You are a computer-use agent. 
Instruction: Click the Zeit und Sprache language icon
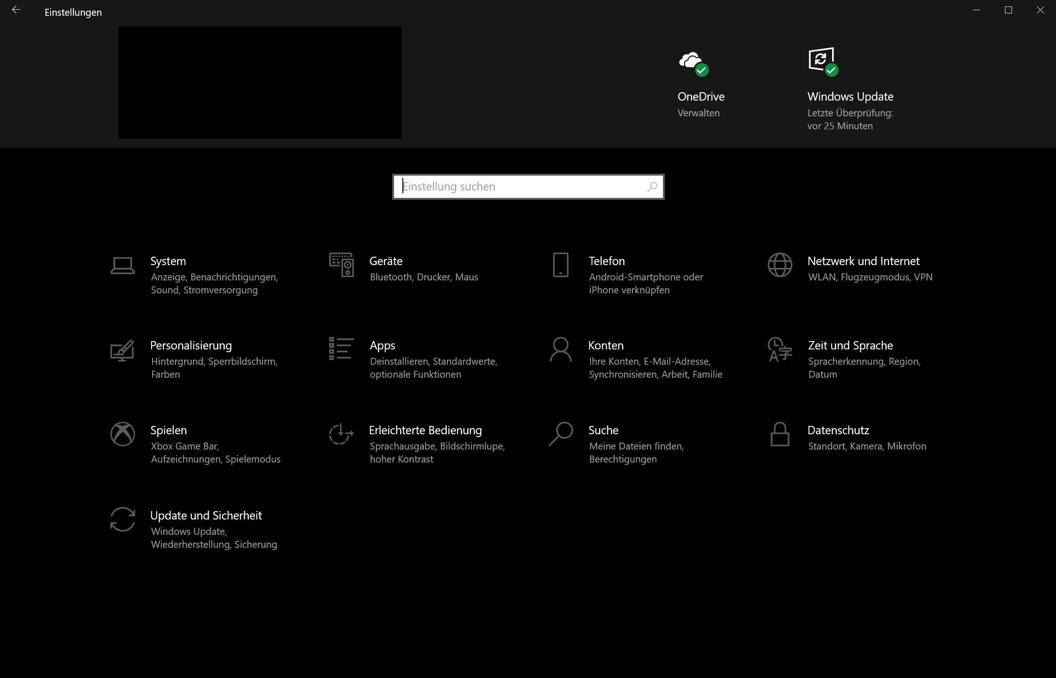click(x=780, y=349)
